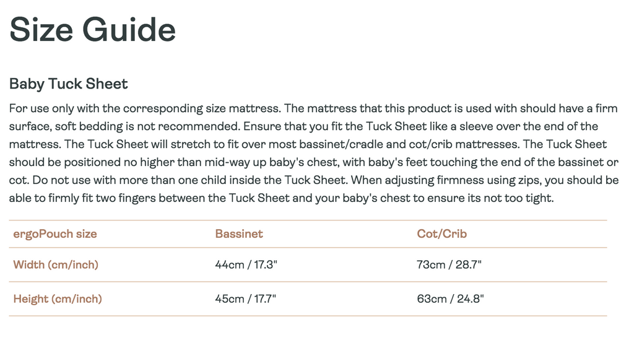Viewport: 634px width, 356px height.
Task: Select the Cot/Crib column header
Action: (x=442, y=234)
